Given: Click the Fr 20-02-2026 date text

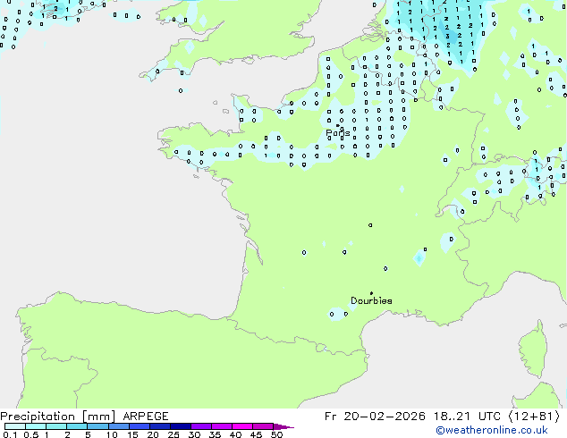Looking at the screenshot, I should tap(375, 417).
